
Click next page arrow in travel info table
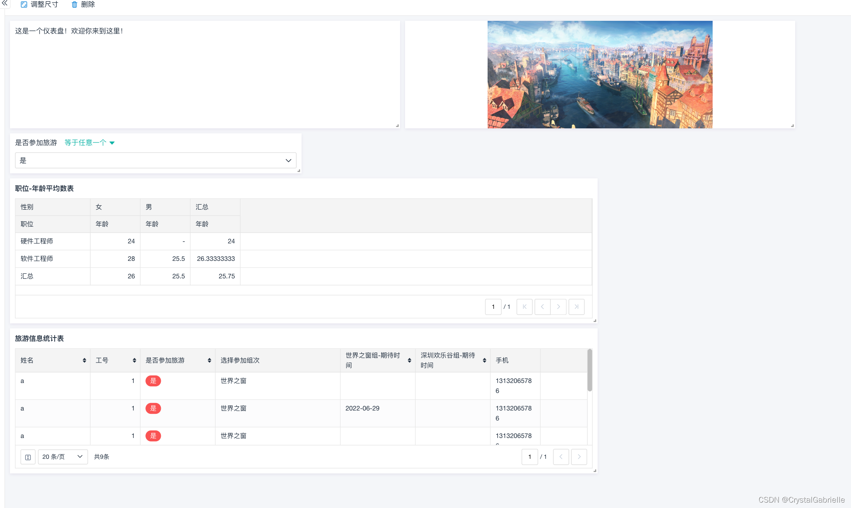[579, 457]
